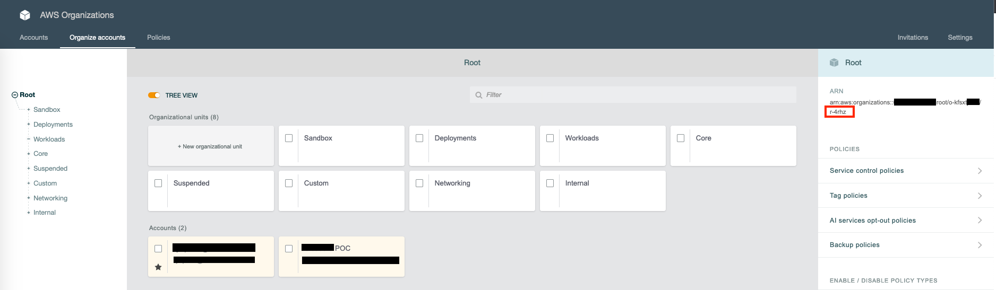Open the Invitations link
This screenshot has height=290, width=996.
[x=913, y=38]
